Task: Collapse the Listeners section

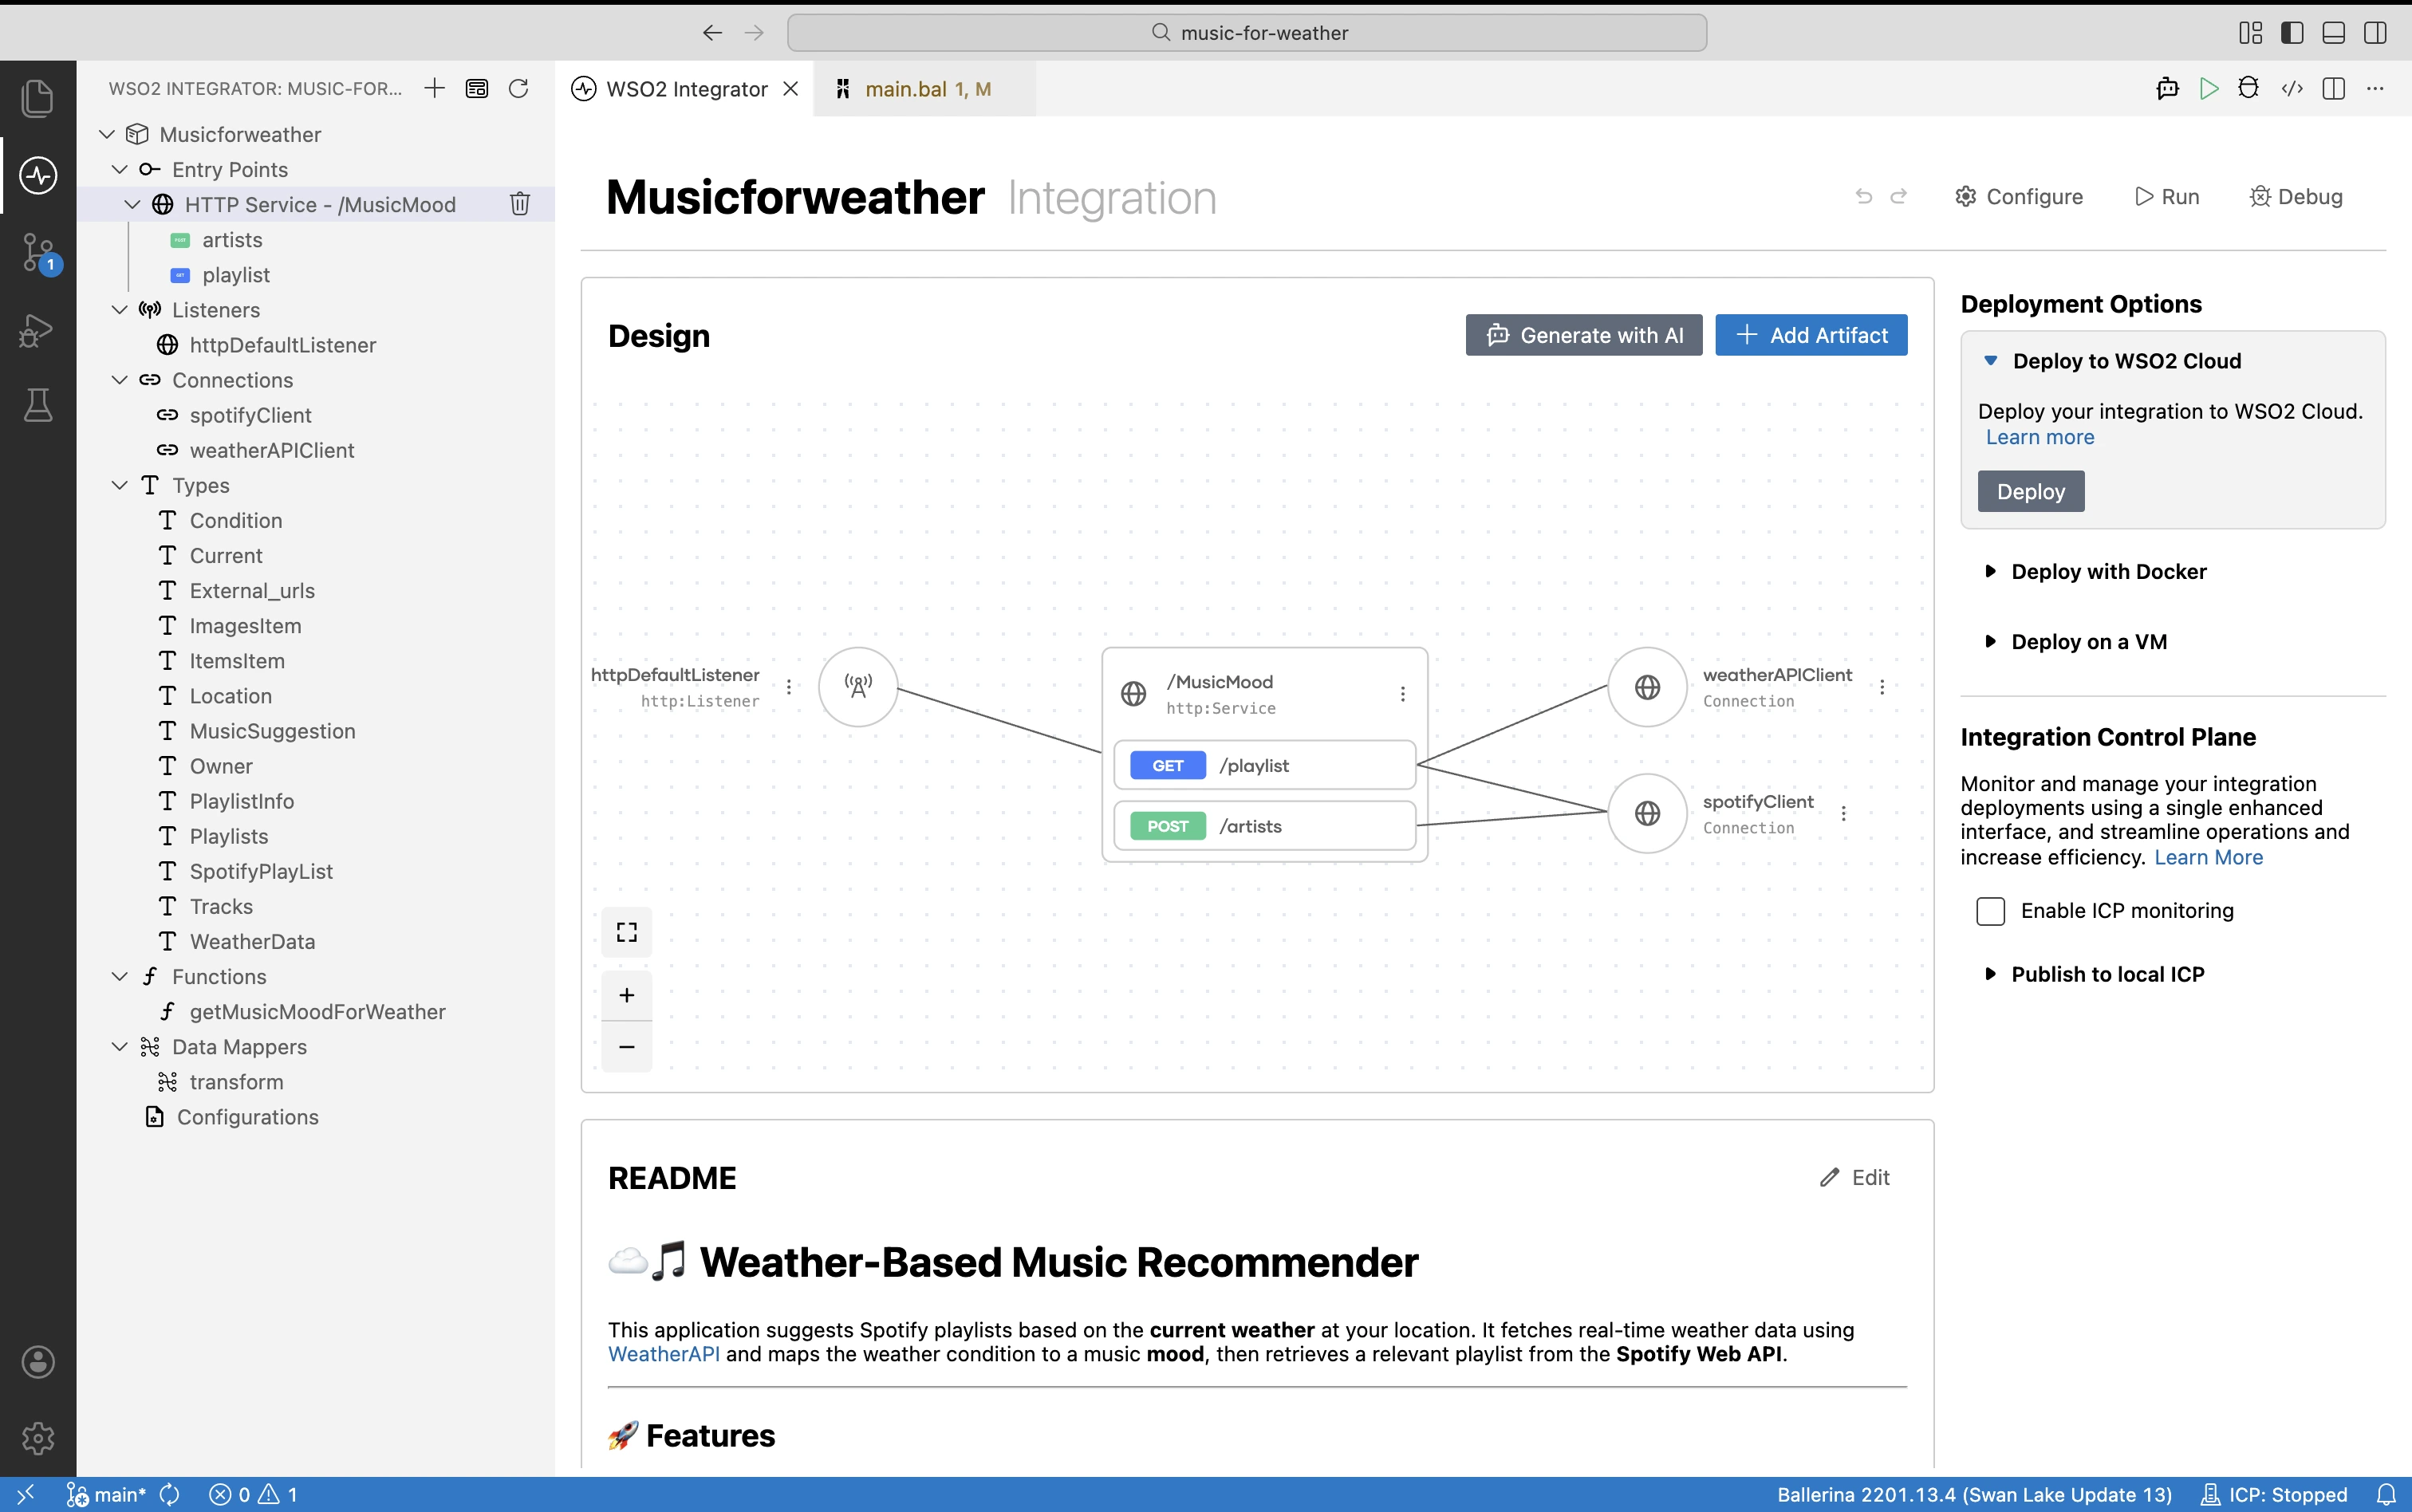Action: [x=120, y=310]
